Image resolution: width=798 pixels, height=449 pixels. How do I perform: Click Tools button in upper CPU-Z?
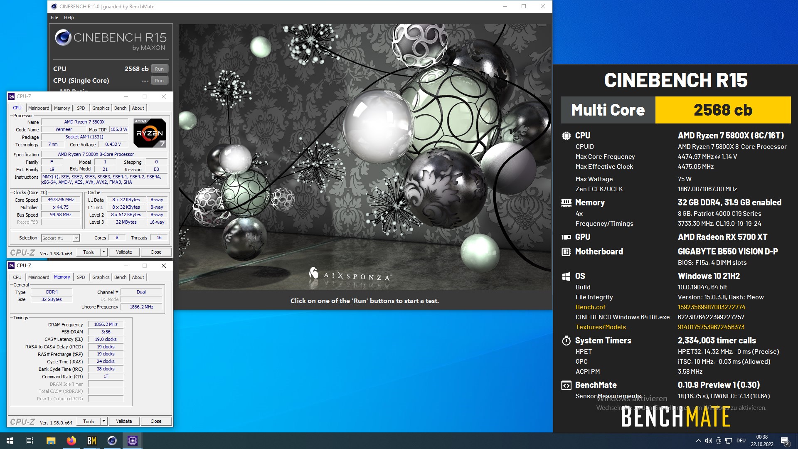89,252
